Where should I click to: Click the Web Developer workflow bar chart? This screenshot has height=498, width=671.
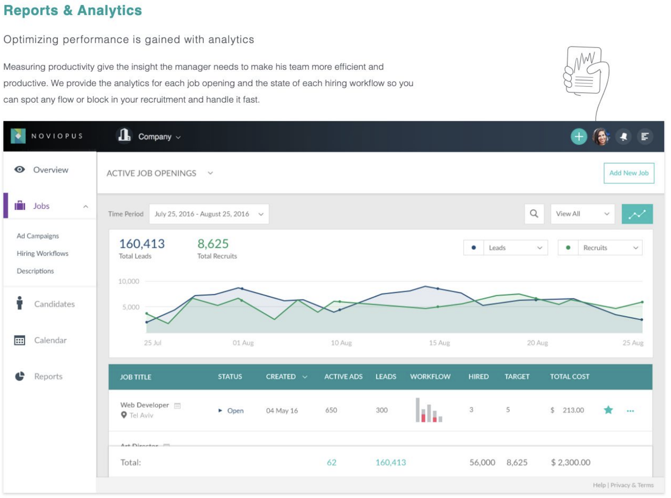429,410
